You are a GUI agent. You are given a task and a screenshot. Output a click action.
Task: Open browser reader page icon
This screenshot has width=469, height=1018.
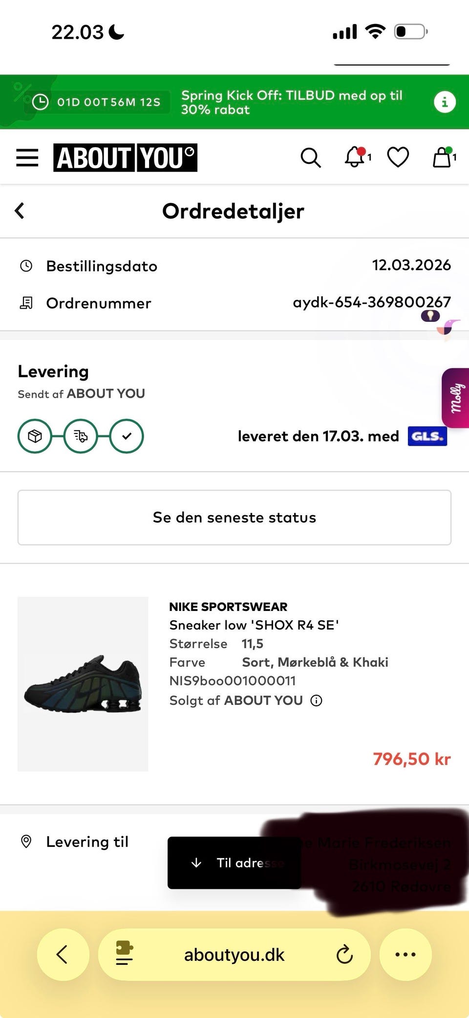[124, 954]
